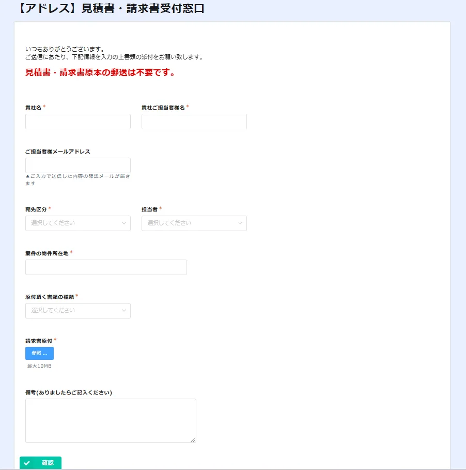
Task: Click the green 確認 button label
Action: pos(48,463)
